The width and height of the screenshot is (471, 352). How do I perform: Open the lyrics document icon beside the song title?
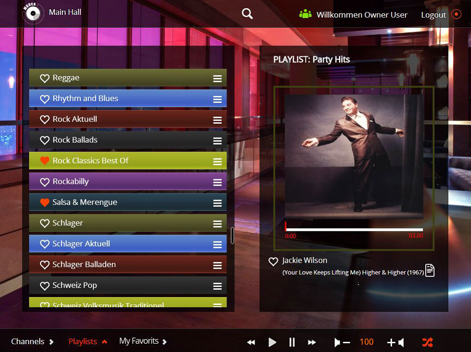(x=430, y=270)
